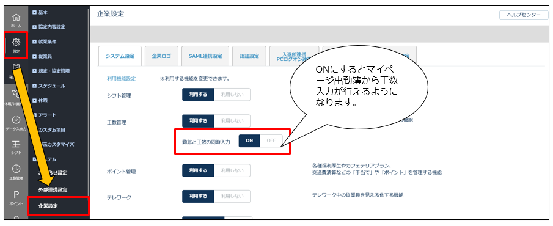Viewport: 553px width, 226px height.
Task: Set シフト管理 to 利用しない
Action: 232,95
